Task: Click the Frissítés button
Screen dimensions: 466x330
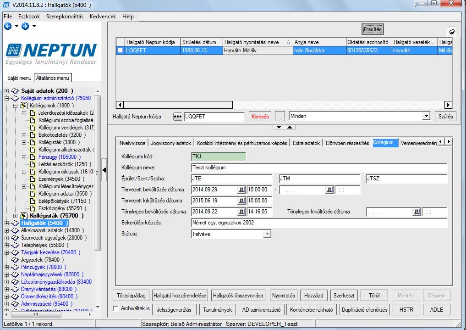Action: coord(373,29)
